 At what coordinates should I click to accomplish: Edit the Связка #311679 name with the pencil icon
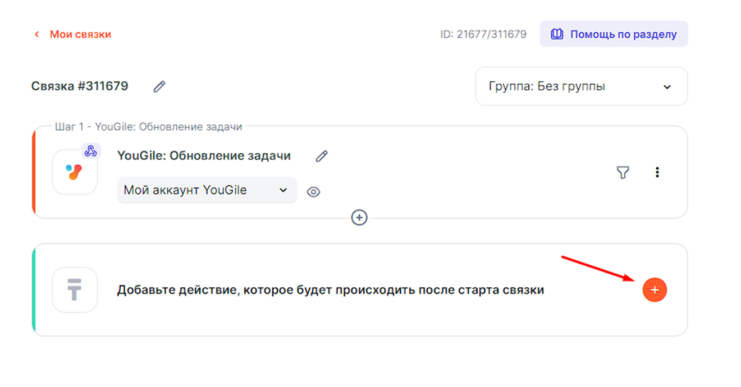[159, 86]
